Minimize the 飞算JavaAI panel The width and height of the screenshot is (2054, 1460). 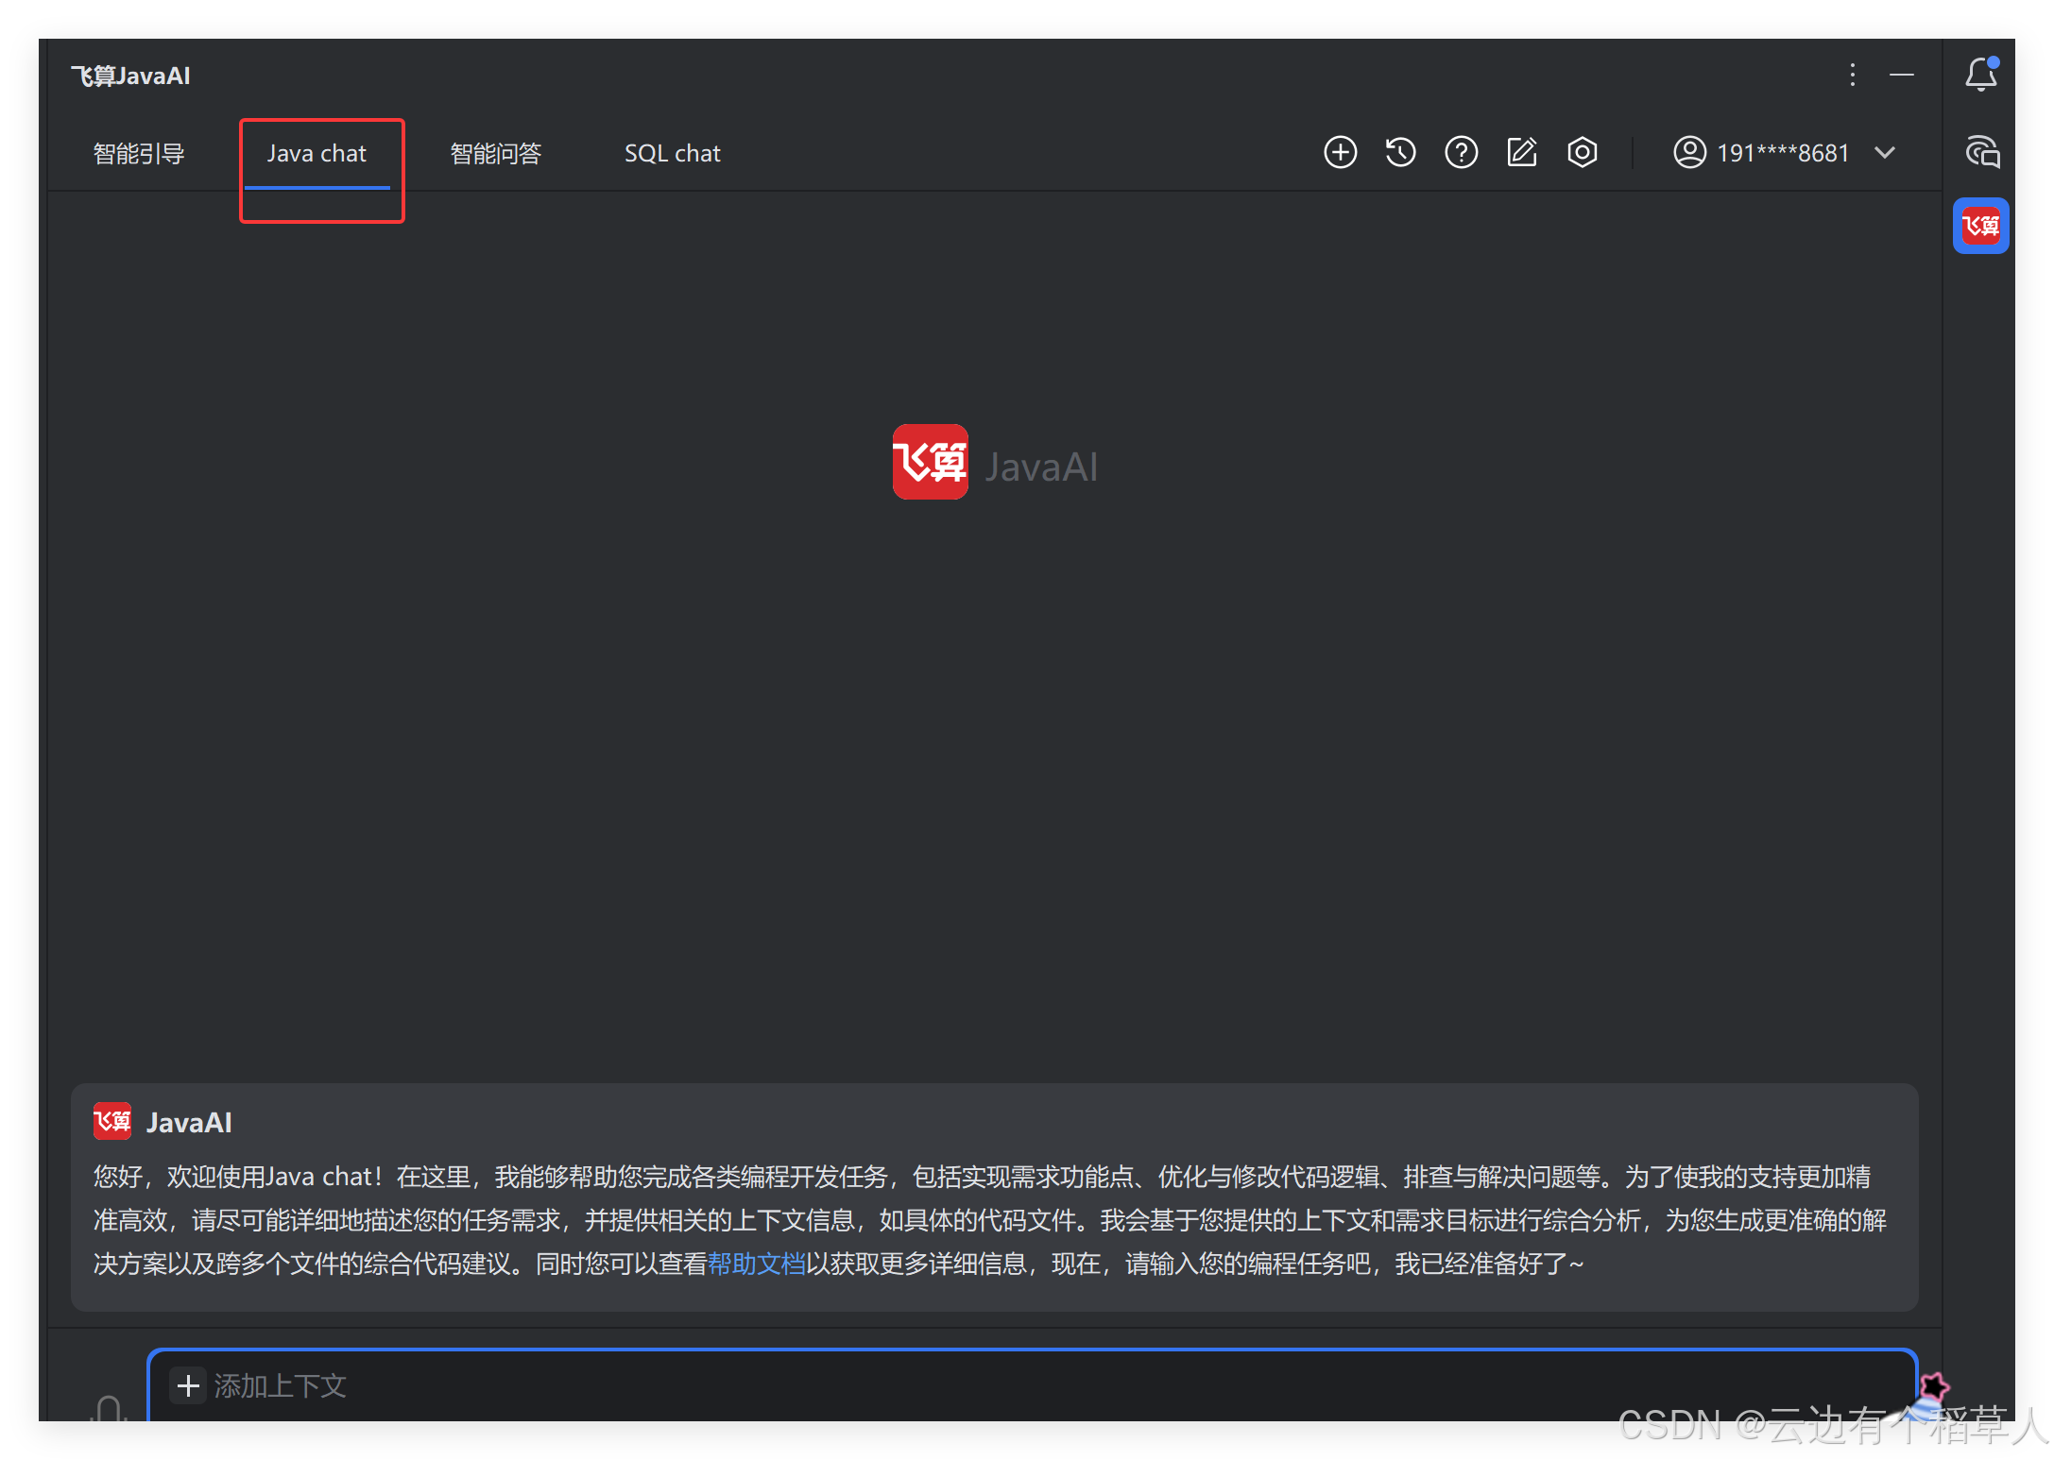pos(1901,75)
